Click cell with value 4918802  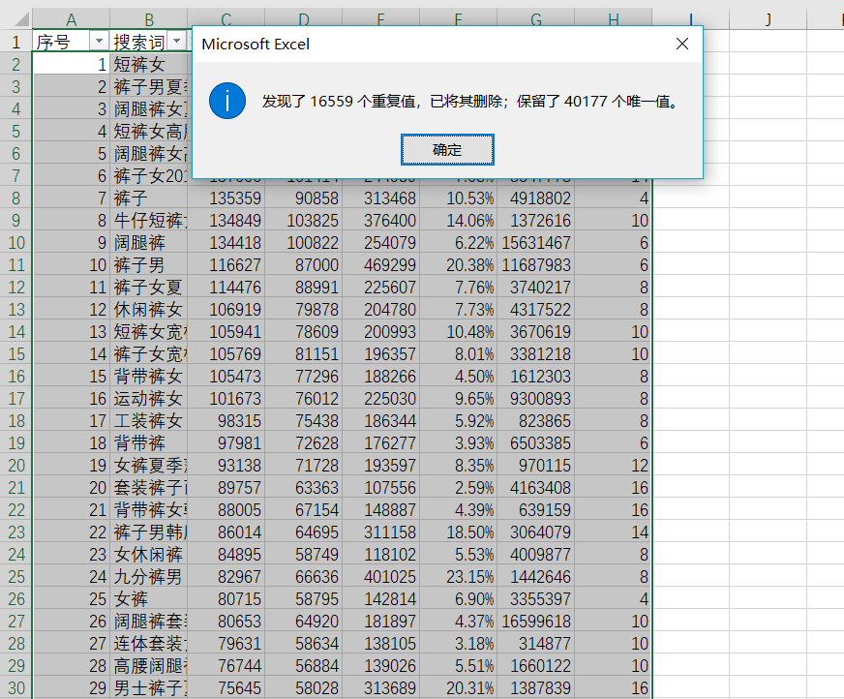[x=536, y=198]
